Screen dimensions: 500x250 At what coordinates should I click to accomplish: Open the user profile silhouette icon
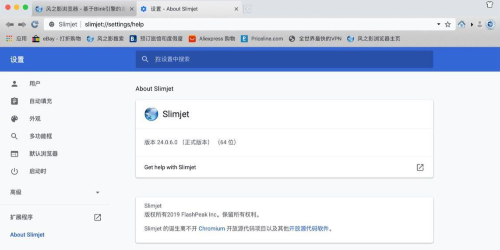click(x=479, y=24)
